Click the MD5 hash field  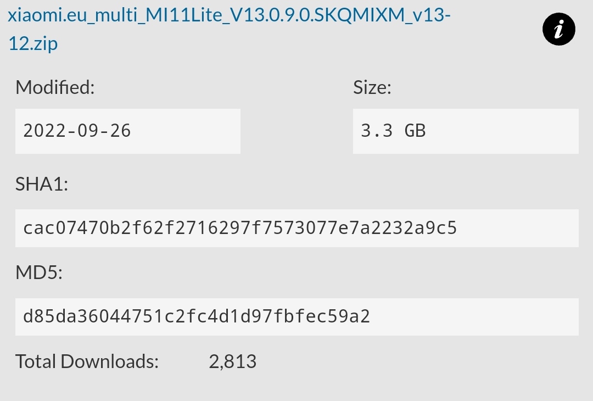(296, 316)
